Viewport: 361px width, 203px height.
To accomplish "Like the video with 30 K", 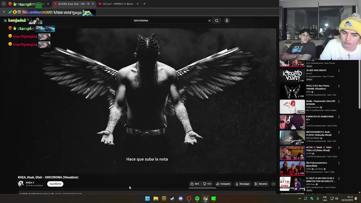I will 195,184.
